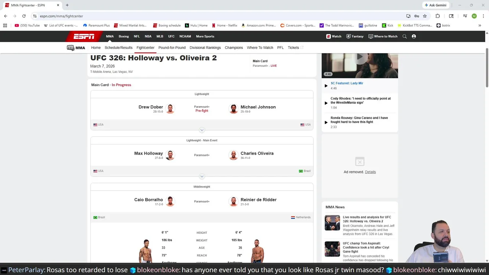The image size is (489, 275).
Task: Expand the Dober vs. Johnson fight details
Action: tap(202, 130)
